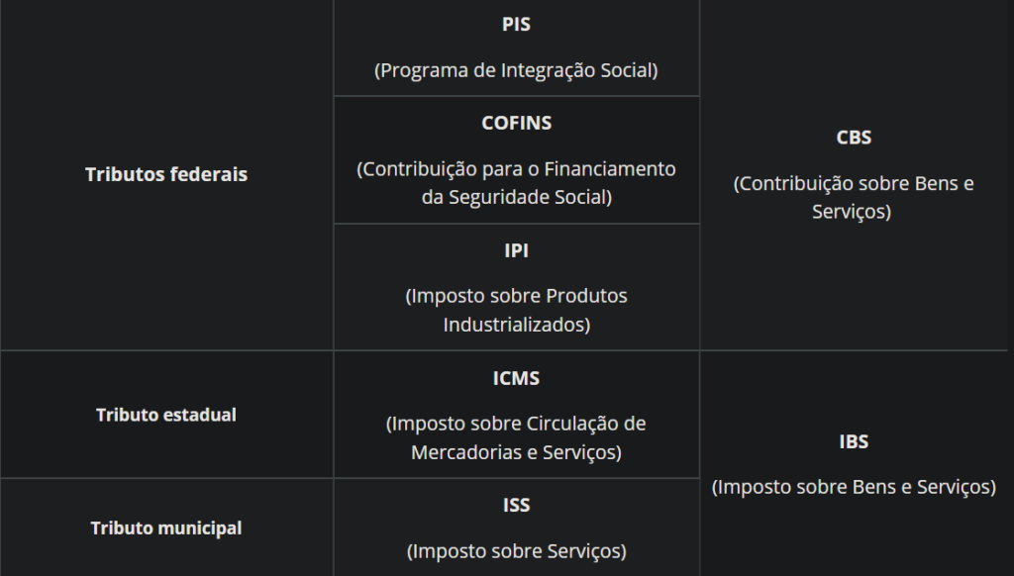Select Contribuição sobre Bens e Serviços text

(x=854, y=198)
